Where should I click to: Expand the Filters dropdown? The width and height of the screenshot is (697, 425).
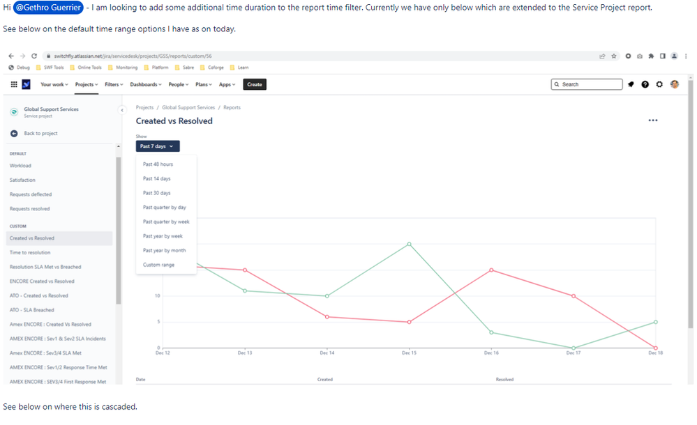(x=114, y=84)
